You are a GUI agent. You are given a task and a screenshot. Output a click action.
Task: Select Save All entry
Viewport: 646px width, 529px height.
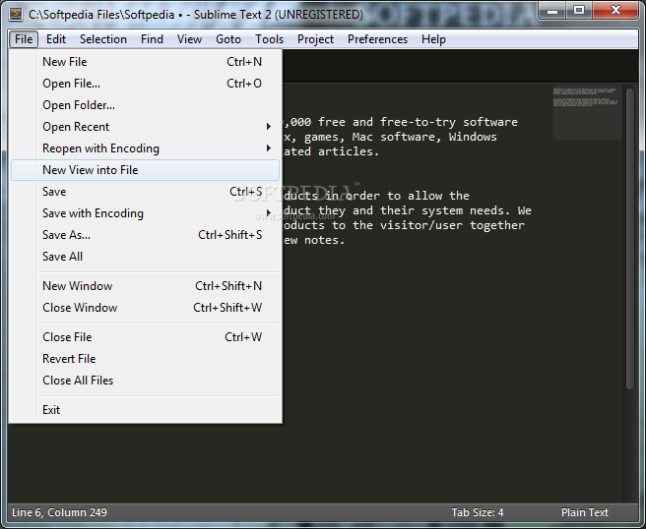tap(145, 257)
